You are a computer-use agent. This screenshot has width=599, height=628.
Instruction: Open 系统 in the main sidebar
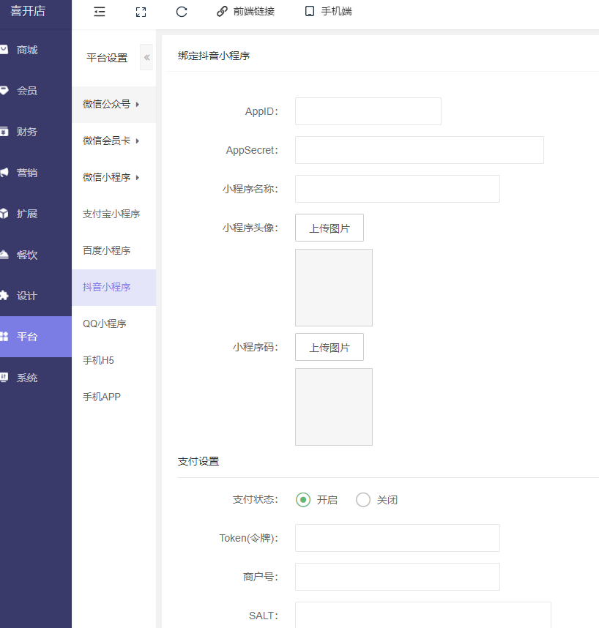tap(36, 377)
